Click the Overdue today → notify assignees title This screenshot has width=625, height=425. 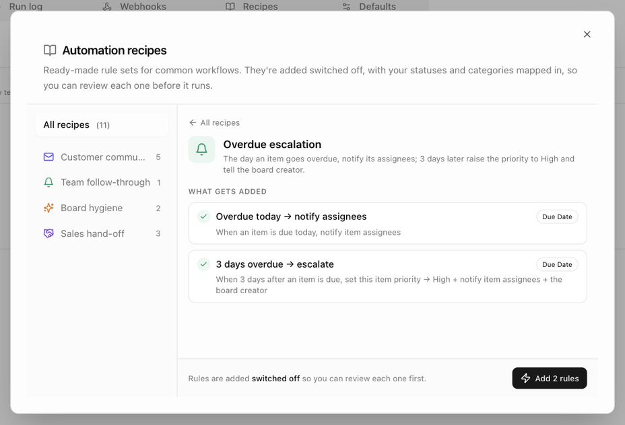point(291,217)
